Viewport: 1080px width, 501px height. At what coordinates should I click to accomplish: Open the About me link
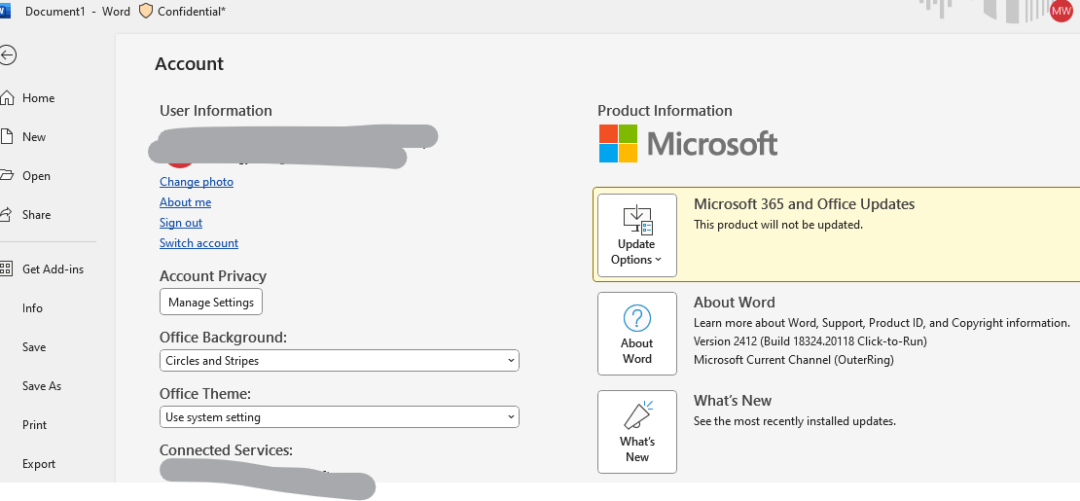tap(185, 202)
